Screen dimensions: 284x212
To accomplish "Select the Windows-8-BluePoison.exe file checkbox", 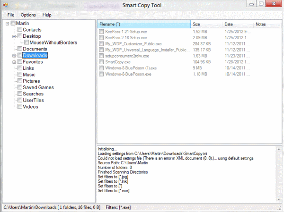I will click(x=101, y=74).
